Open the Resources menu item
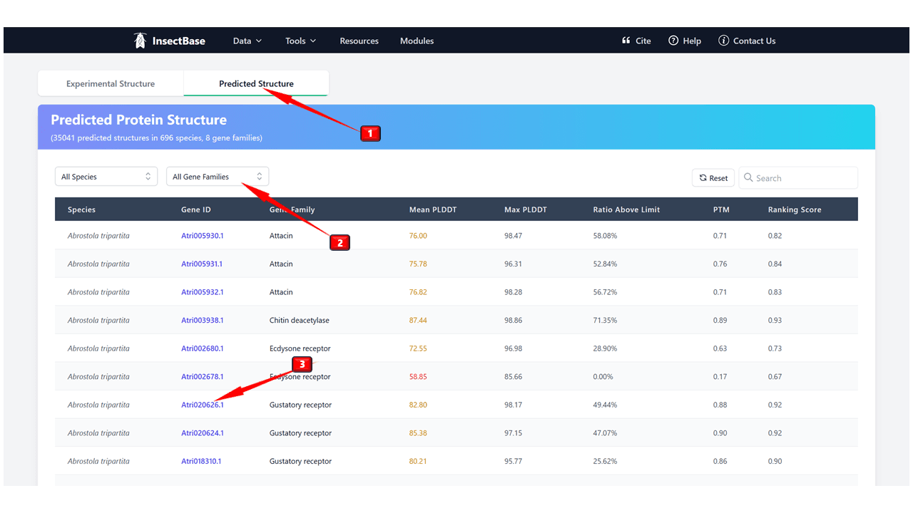This screenshot has width=913, height=513. [x=359, y=41]
